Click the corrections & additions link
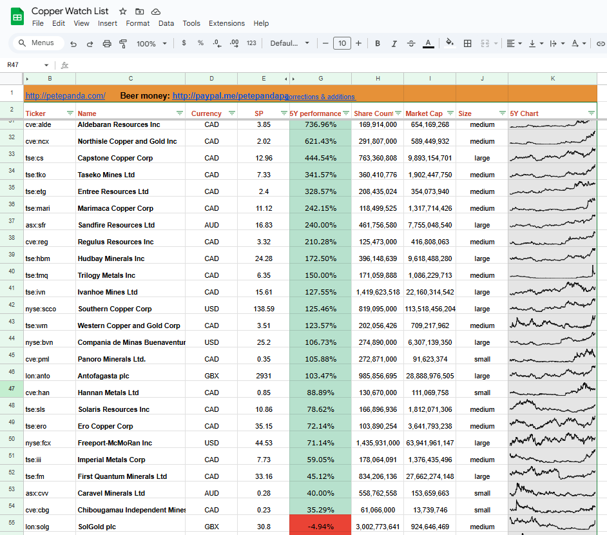This screenshot has width=607, height=535. coord(322,97)
